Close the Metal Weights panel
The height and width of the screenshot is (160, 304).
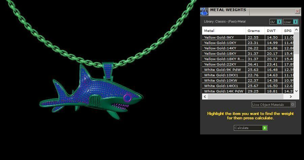pos(297,11)
